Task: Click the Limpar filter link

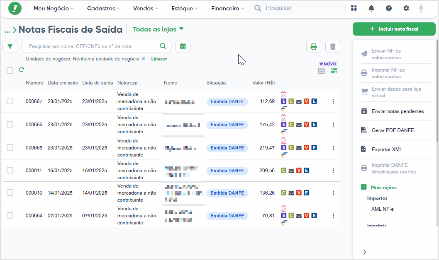Action: click(x=159, y=59)
